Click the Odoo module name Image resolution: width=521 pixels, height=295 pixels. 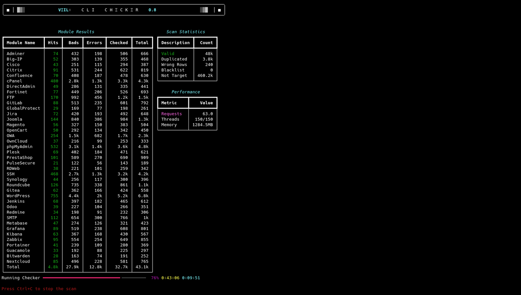pos(12,207)
